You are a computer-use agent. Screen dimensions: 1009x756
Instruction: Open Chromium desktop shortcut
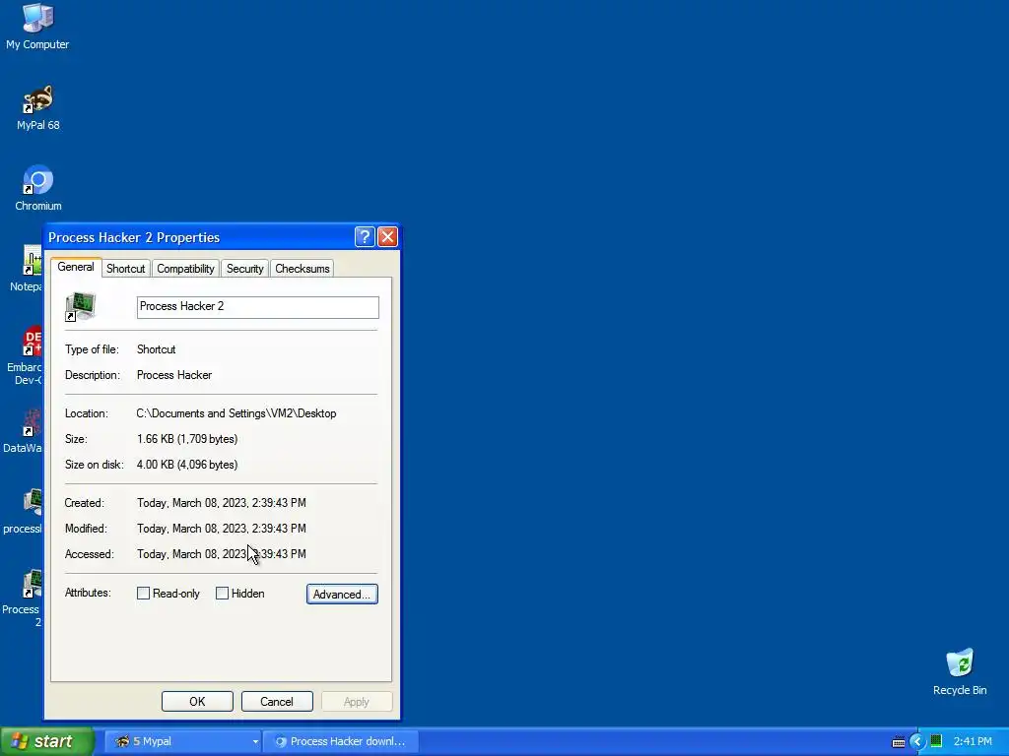click(x=38, y=188)
